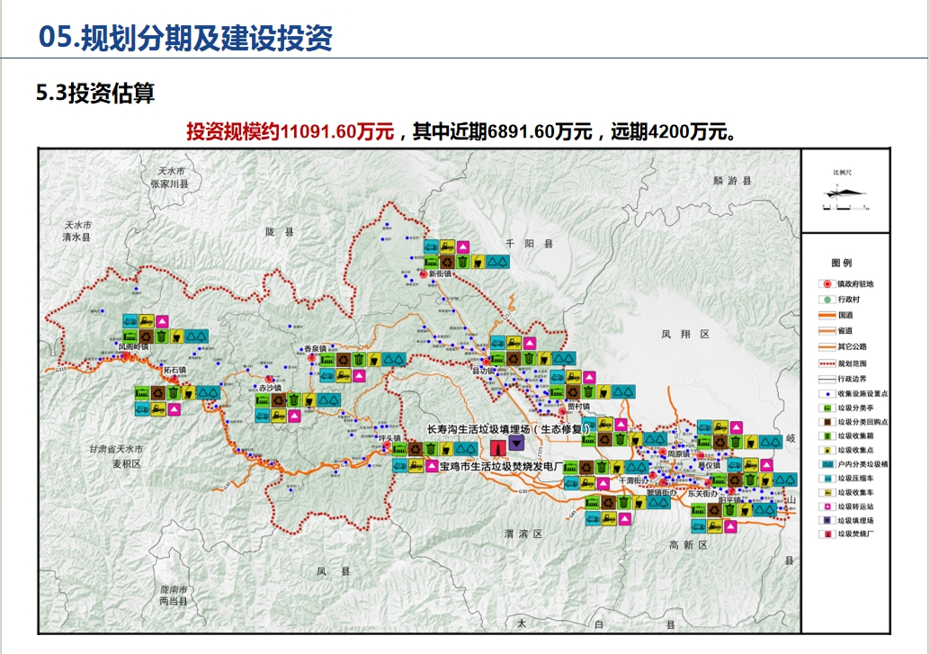Viewport: 930px width, 654px height.
Task: Select the 凤阁岭镇 town label
Action: click(133, 345)
